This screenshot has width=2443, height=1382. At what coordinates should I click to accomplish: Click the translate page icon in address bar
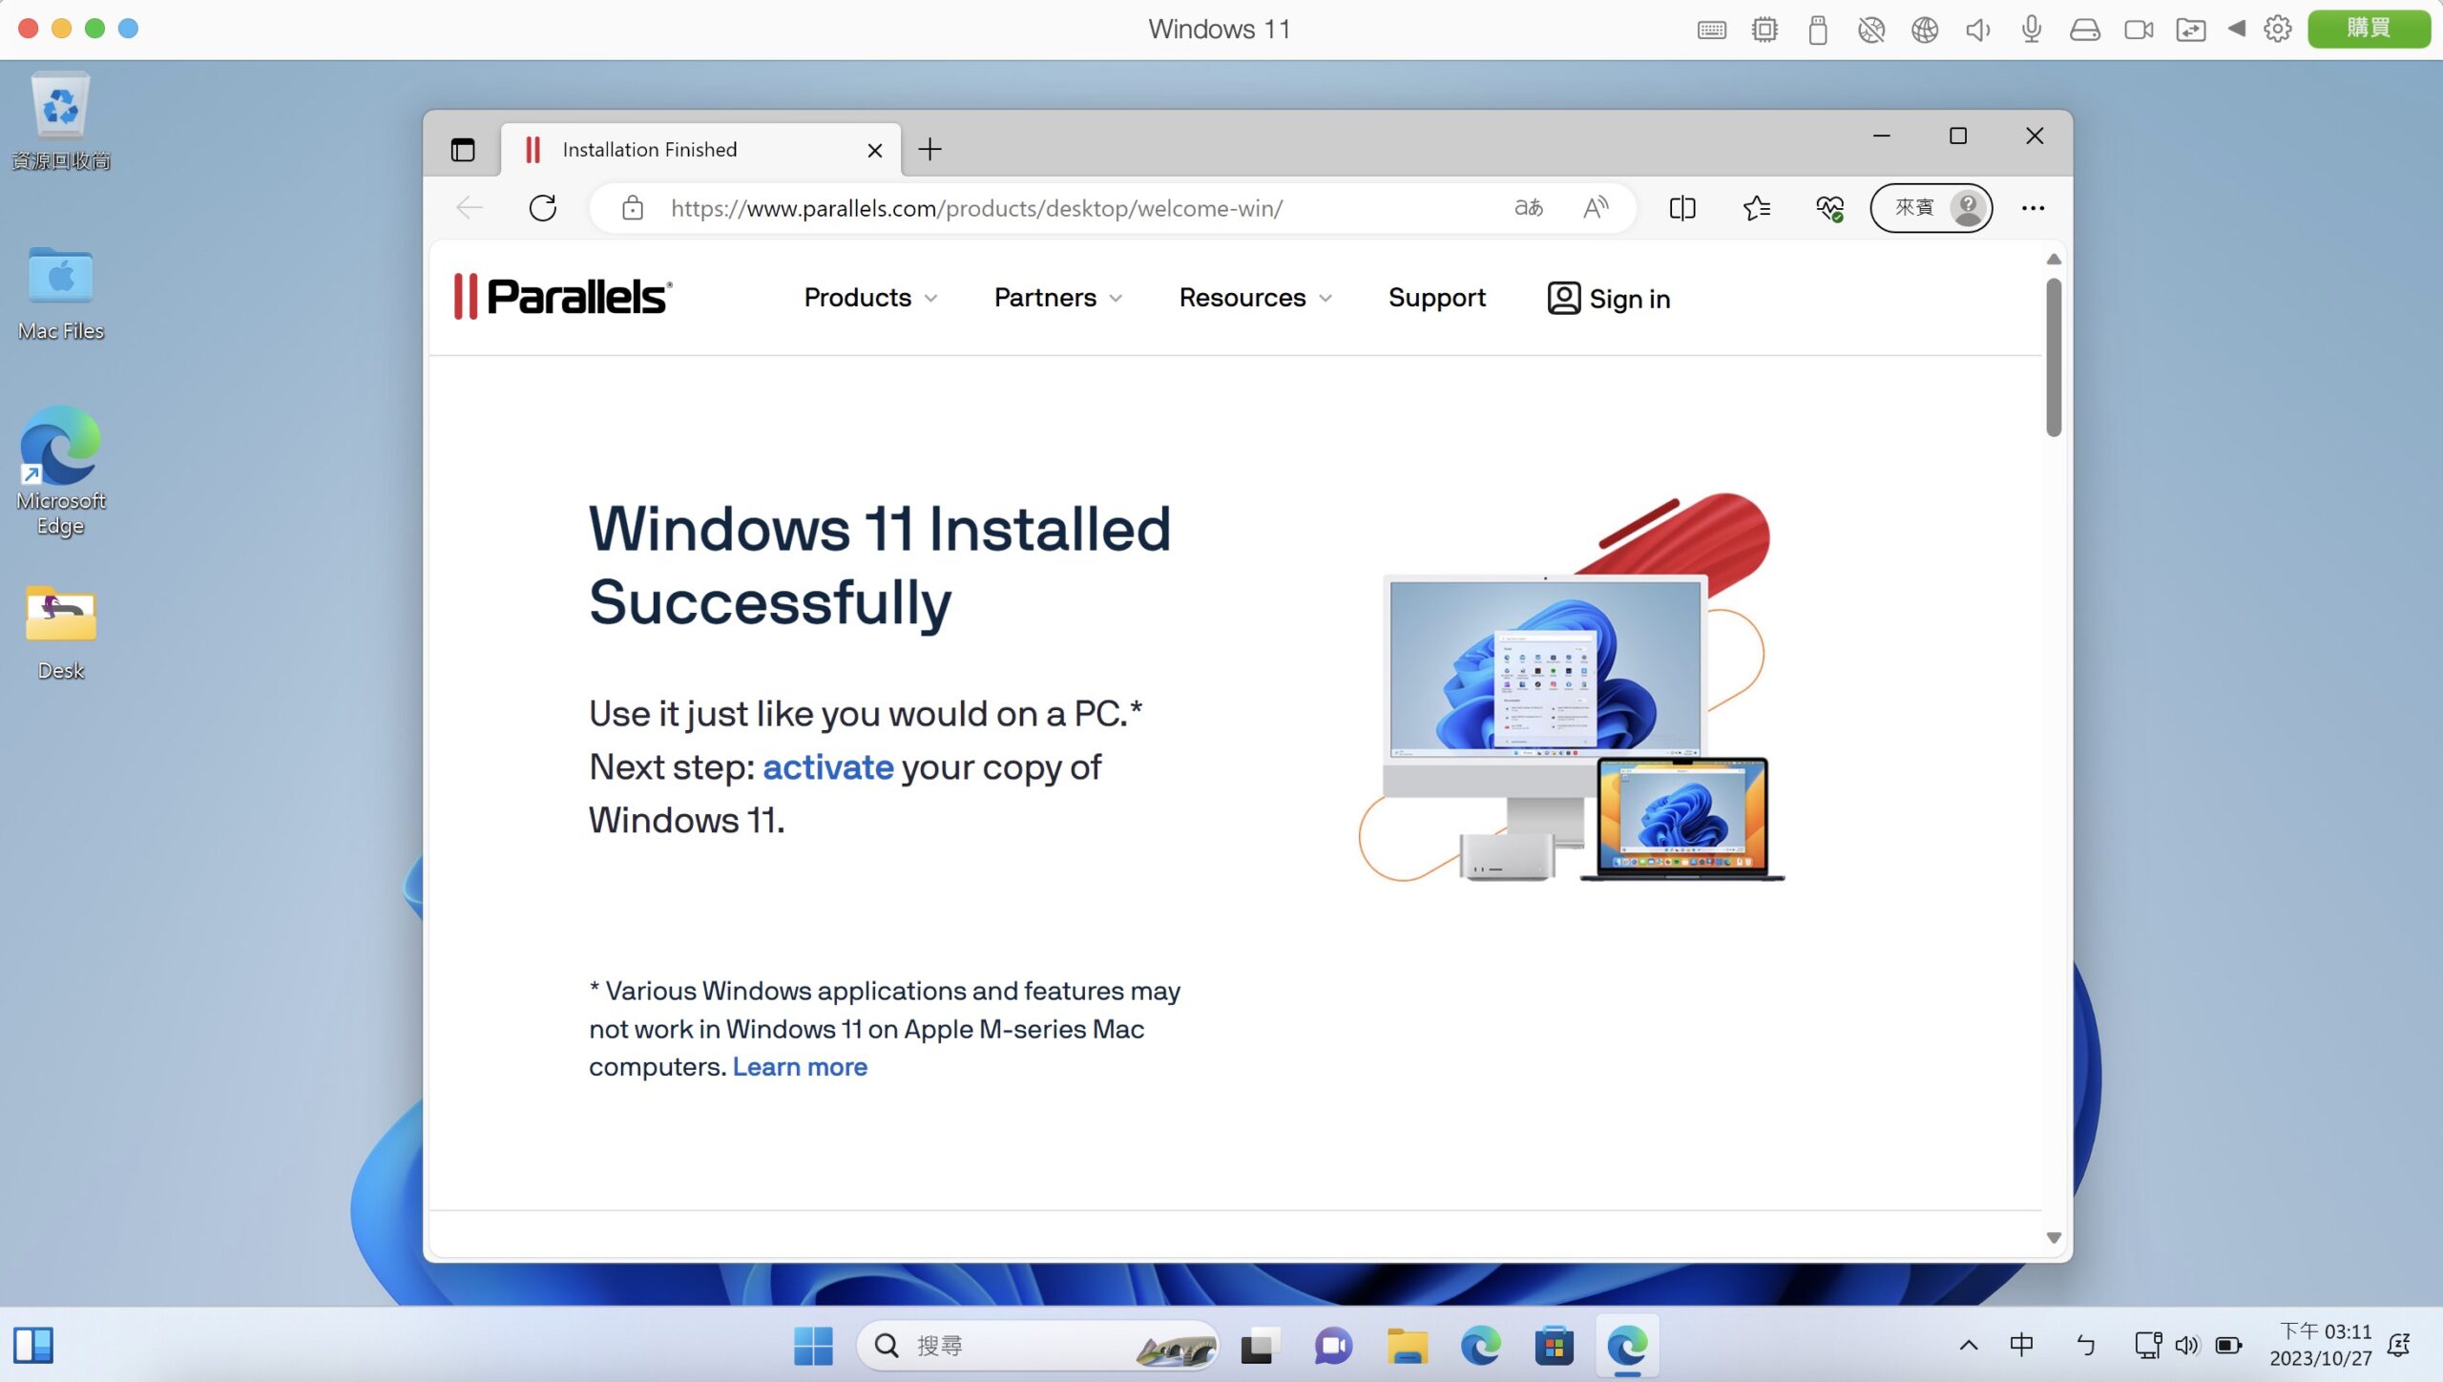pyautogui.click(x=1529, y=207)
